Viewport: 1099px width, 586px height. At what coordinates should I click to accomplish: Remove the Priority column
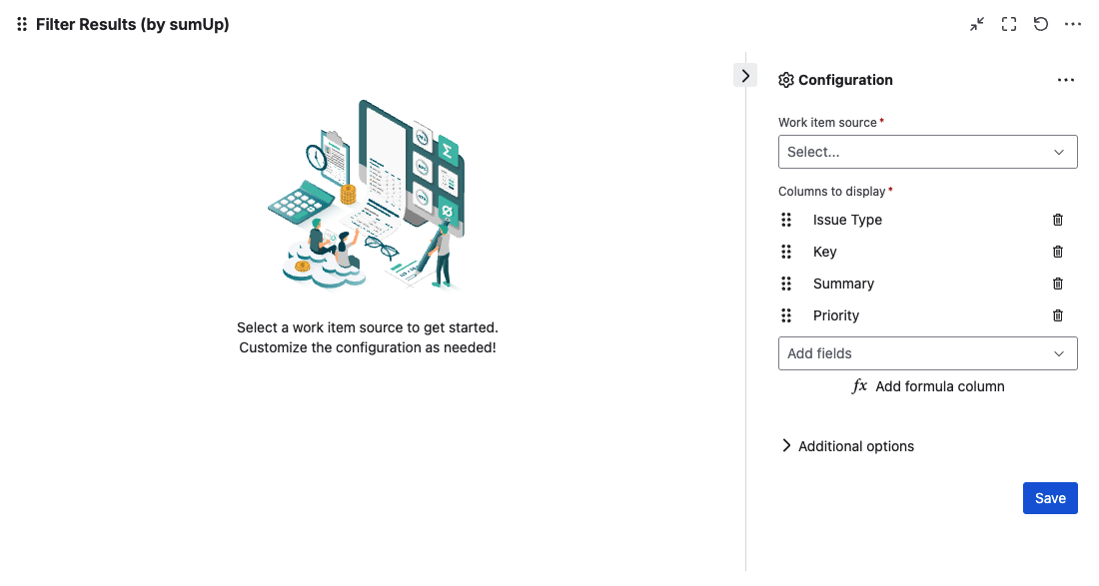coord(1058,315)
